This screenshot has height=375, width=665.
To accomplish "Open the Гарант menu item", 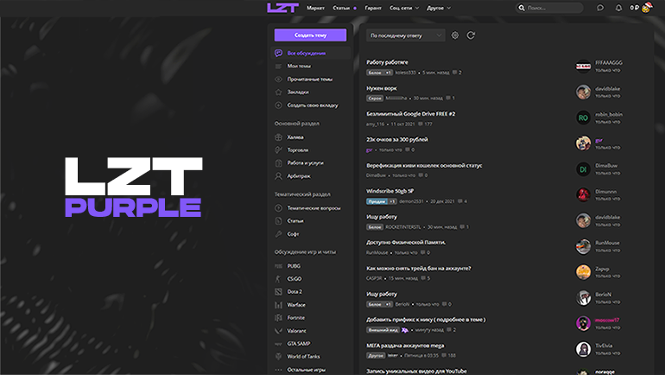I will (x=373, y=8).
